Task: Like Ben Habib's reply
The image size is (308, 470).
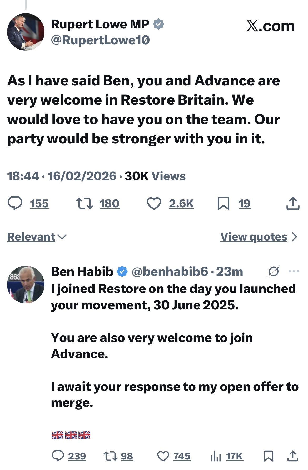Action: pyautogui.click(x=163, y=456)
